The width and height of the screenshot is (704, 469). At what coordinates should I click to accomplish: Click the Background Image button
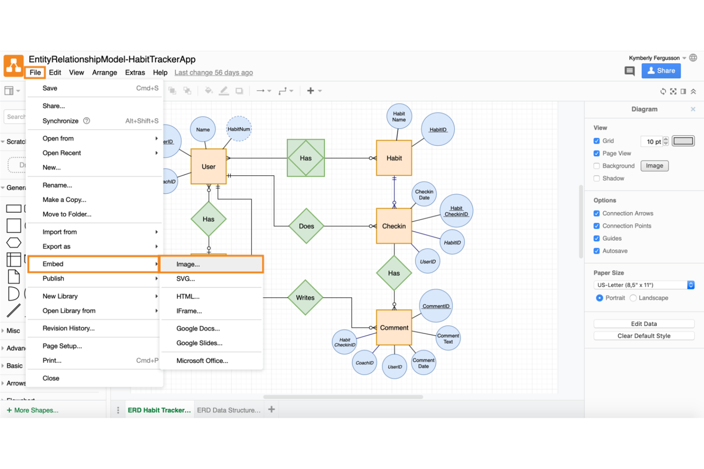tap(655, 166)
